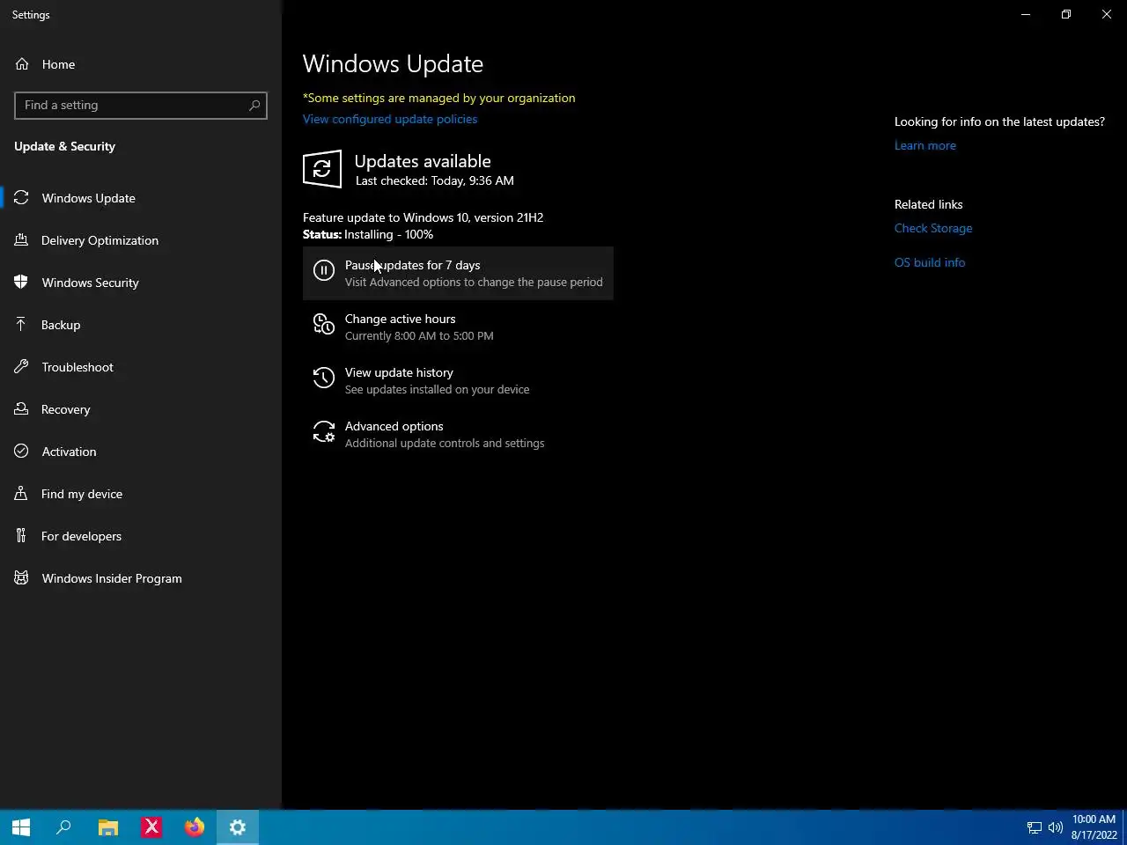Click the taskbar clock showing 10:00 AM
1127x845 pixels.
click(x=1094, y=827)
